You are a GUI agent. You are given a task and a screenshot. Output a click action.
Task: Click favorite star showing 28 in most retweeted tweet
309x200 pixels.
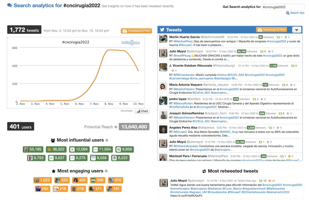pos(270,181)
